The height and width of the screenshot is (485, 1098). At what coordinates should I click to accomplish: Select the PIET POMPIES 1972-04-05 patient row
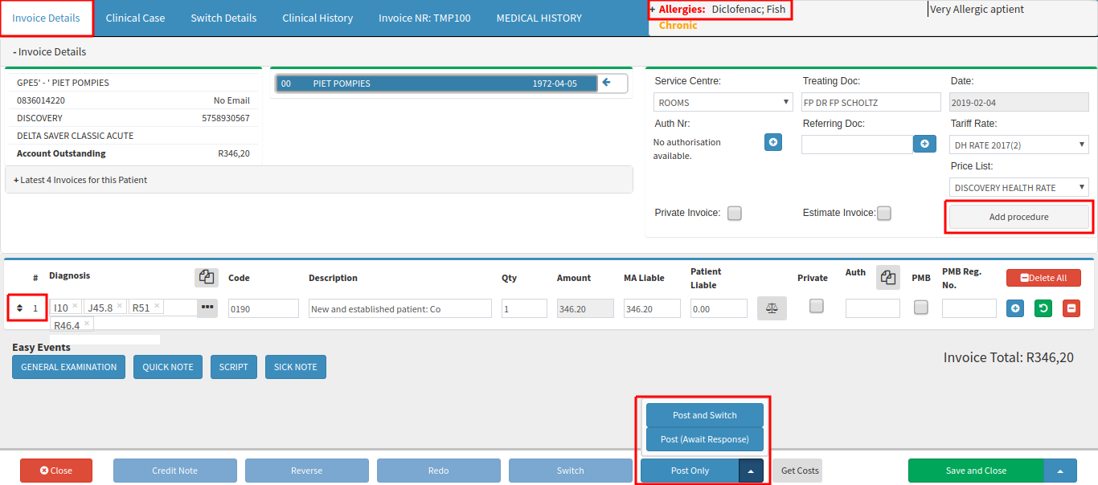coord(436,84)
